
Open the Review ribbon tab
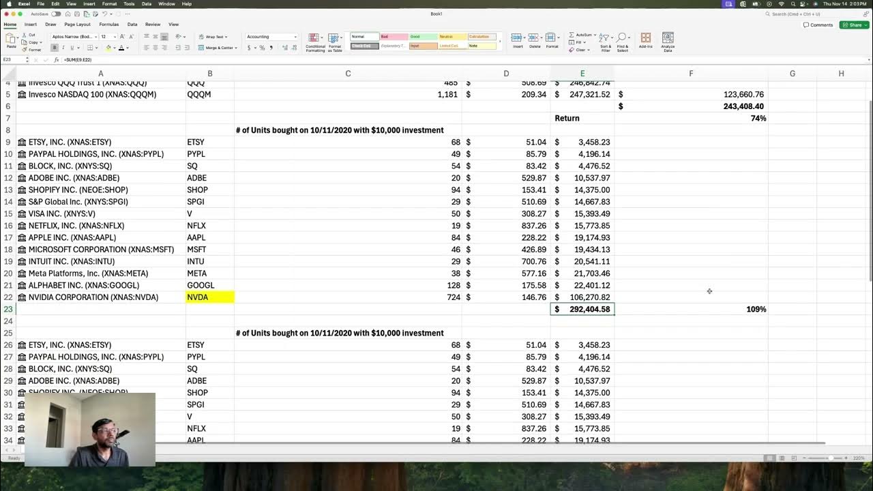[x=153, y=25]
